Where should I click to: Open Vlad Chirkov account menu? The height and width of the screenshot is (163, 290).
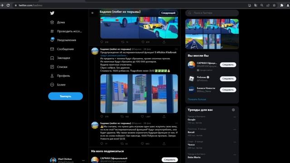pos(67,160)
